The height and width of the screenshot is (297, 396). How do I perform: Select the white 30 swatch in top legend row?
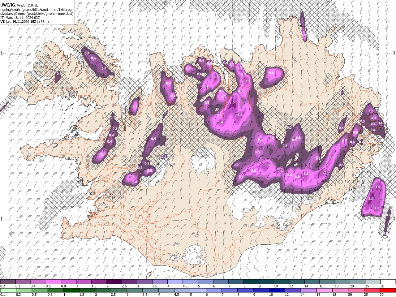click(x=388, y=282)
